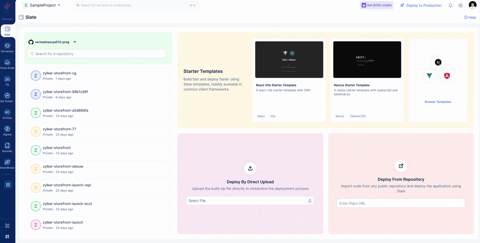Open the Signals service
This screenshot has width=480, height=243.
coord(7,131)
